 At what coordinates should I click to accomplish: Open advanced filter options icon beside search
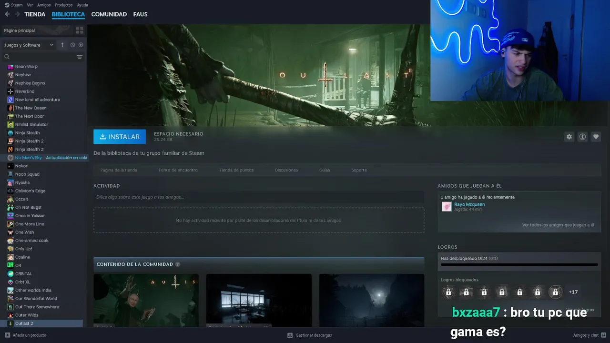[80, 57]
